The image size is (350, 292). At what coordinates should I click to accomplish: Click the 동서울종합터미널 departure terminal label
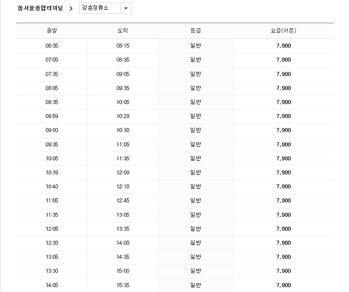40,8
